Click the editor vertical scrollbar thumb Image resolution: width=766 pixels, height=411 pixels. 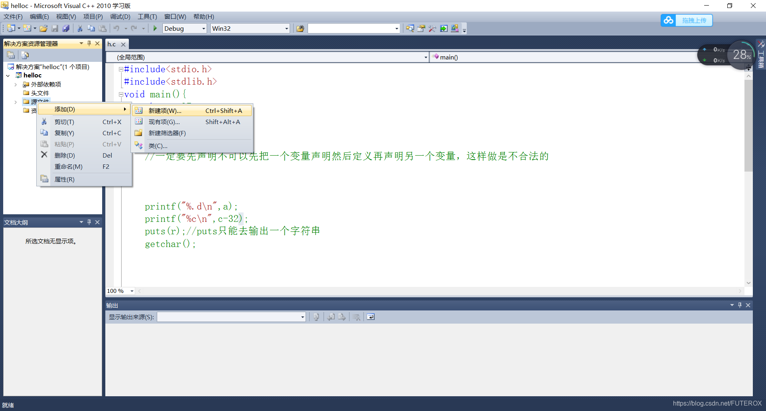[748, 126]
